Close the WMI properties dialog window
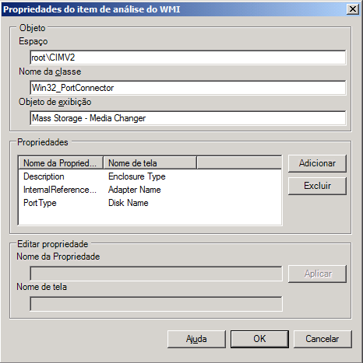Viewport: 363px width, 363px height. pos(353,9)
